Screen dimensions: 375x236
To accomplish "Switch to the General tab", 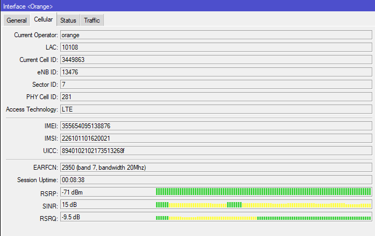I will (17, 20).
